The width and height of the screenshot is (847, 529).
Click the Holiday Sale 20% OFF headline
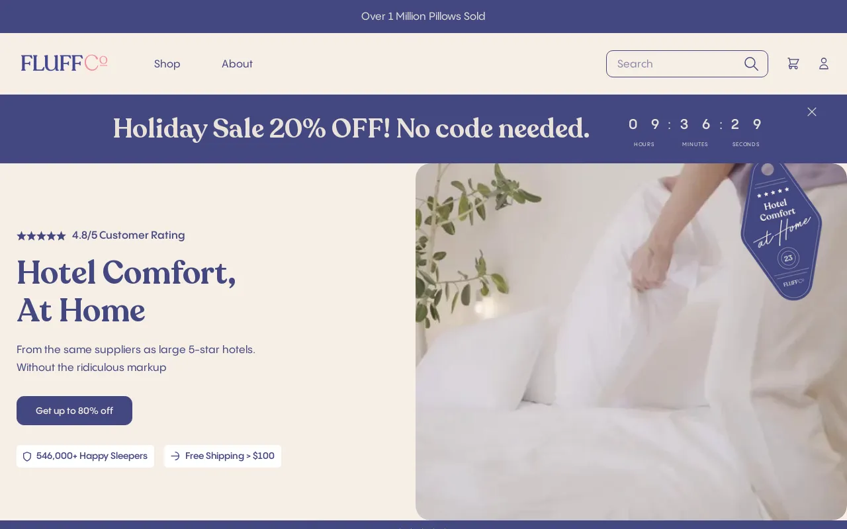point(351,129)
